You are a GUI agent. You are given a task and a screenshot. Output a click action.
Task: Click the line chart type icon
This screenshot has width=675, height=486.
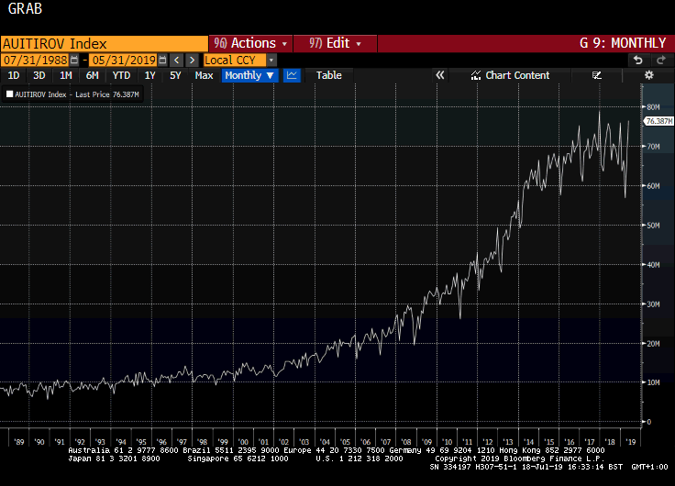click(292, 75)
